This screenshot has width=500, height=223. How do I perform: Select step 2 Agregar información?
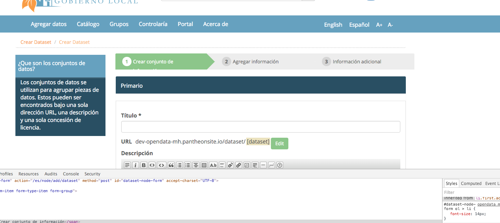click(x=255, y=62)
